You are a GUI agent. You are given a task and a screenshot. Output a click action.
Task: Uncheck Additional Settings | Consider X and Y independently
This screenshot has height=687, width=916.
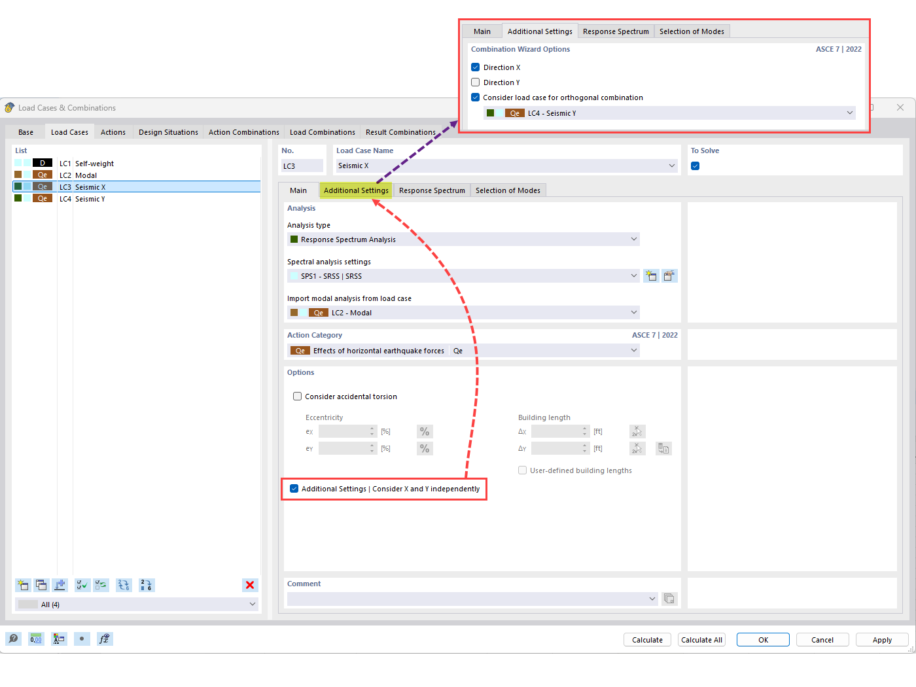click(294, 489)
